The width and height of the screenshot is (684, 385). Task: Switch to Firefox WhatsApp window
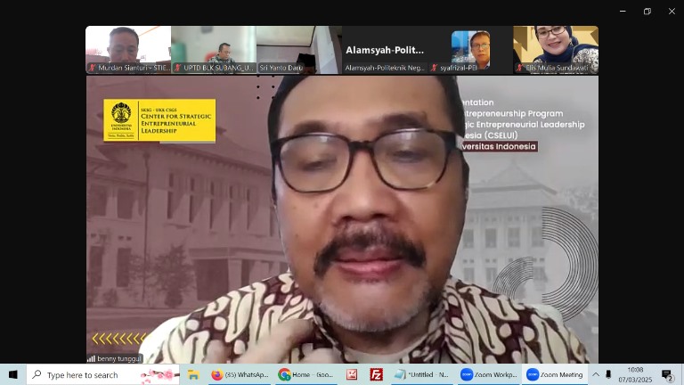240,374
